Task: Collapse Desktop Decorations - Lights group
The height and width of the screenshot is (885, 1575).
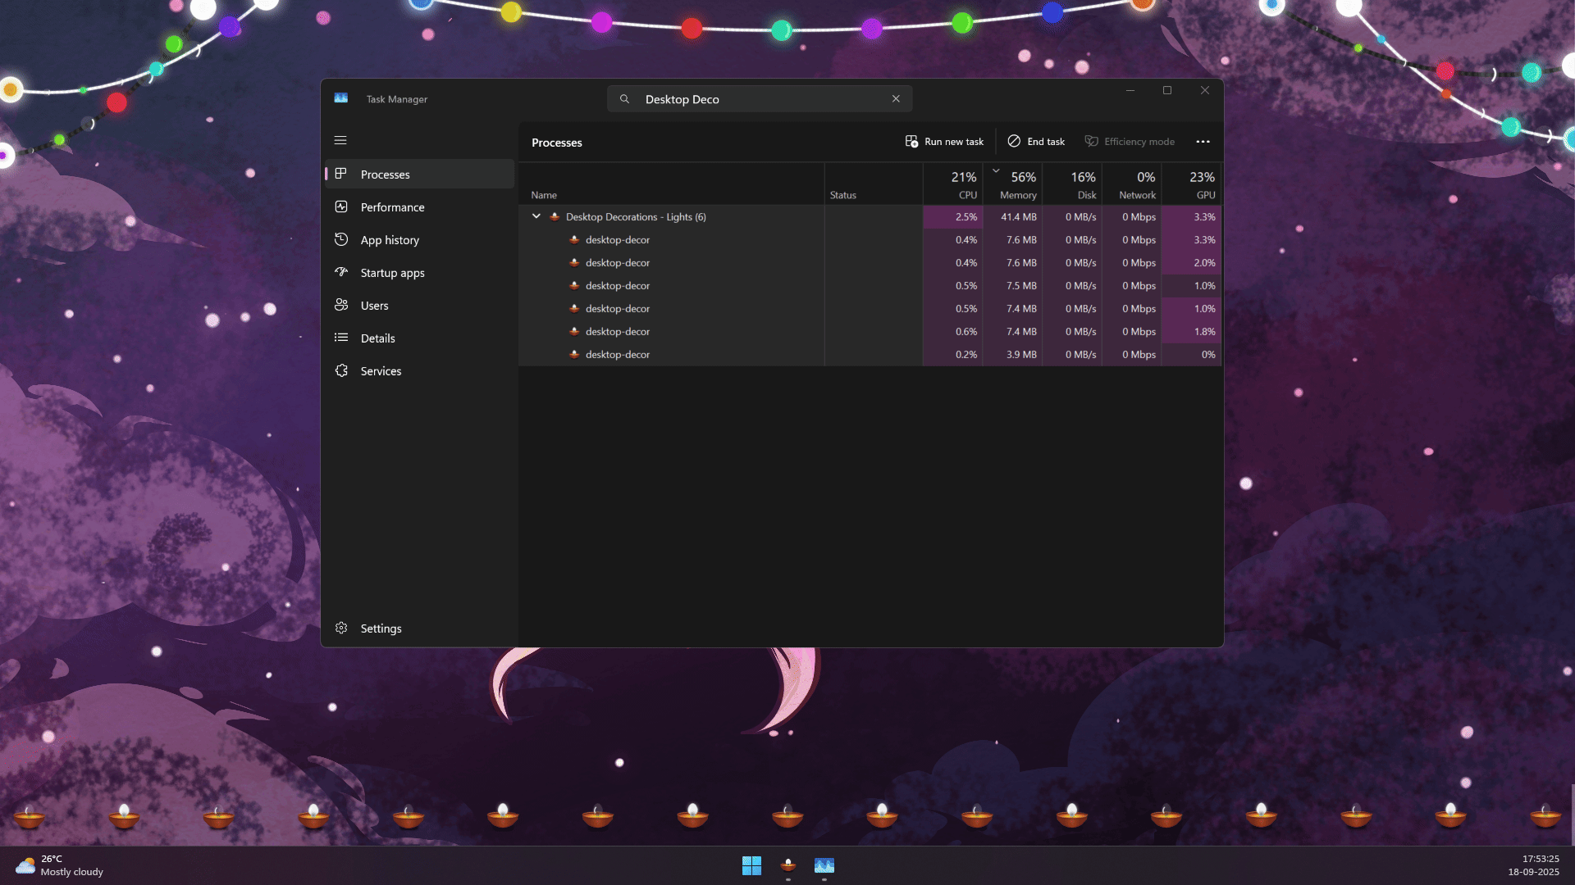Action: (536, 216)
